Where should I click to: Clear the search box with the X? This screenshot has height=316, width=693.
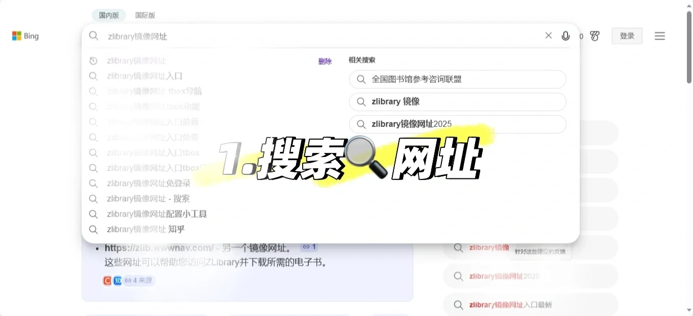click(x=549, y=36)
